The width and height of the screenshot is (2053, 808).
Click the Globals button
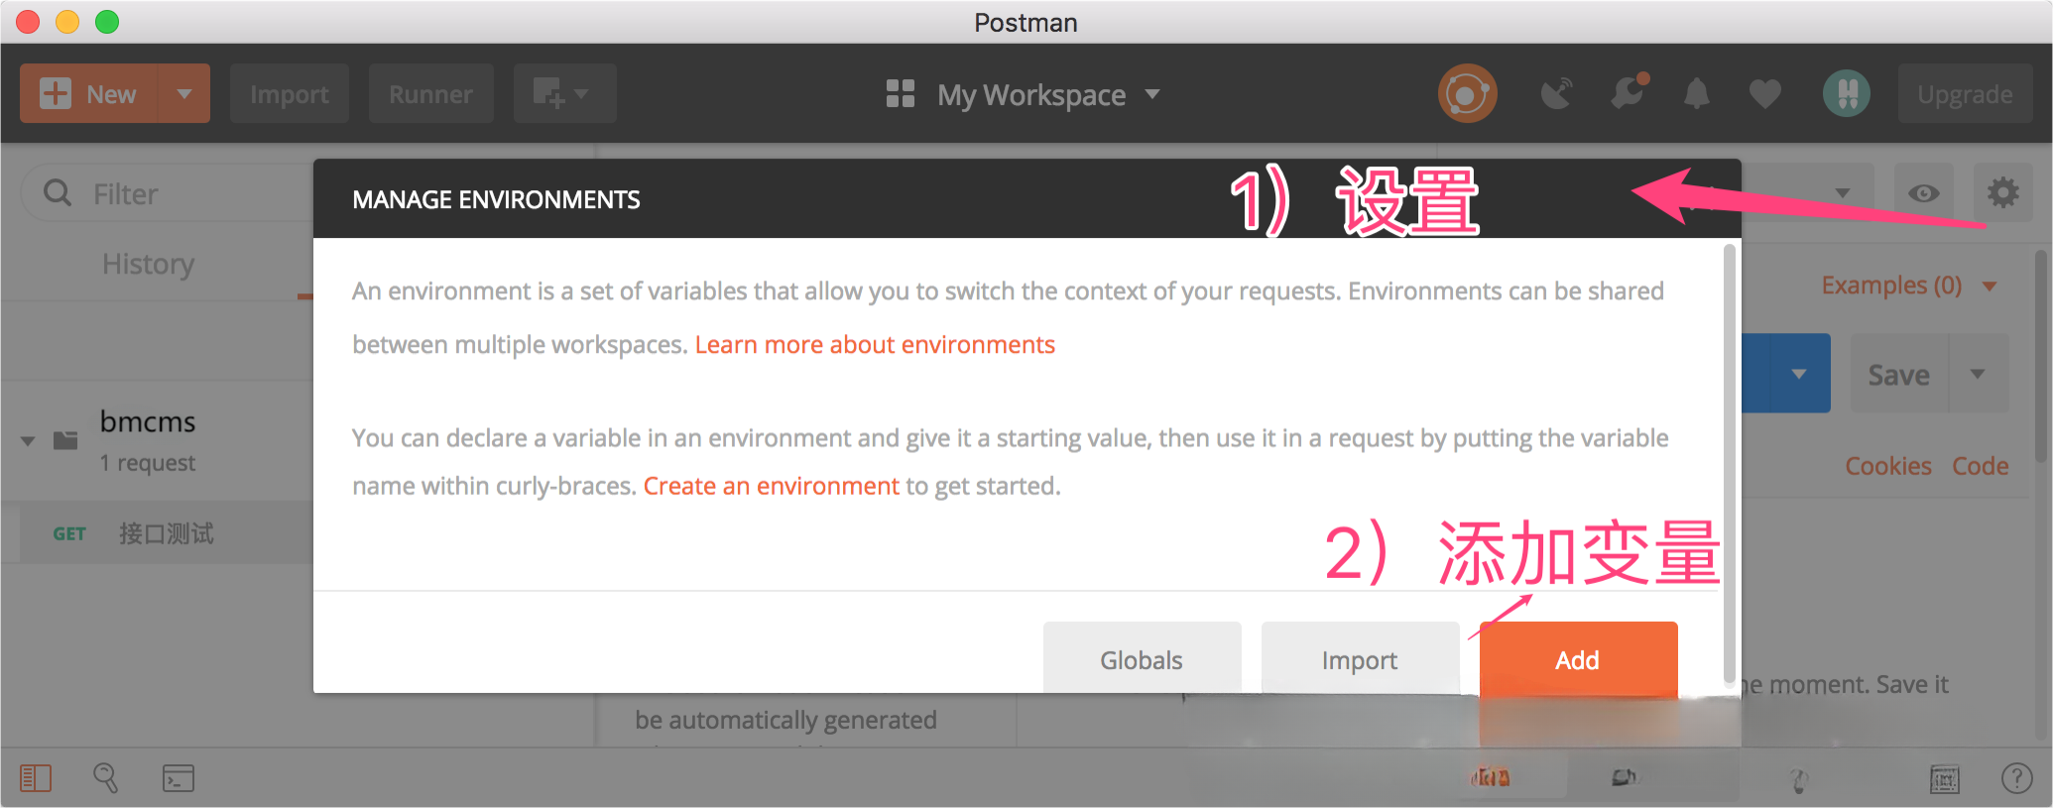(1142, 659)
